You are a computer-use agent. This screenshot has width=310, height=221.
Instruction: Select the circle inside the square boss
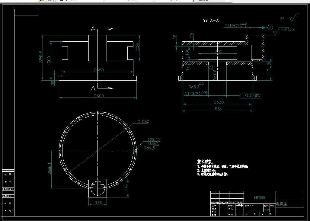click(98, 188)
